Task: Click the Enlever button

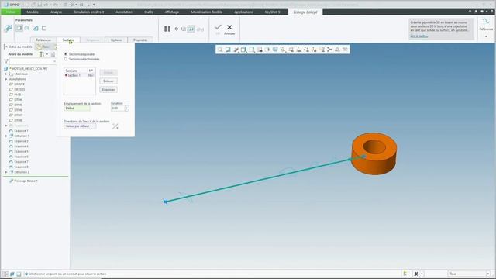Action: (108, 81)
